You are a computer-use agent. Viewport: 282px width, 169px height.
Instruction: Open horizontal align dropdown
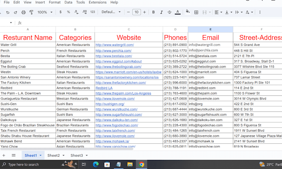[x=218, y=12]
